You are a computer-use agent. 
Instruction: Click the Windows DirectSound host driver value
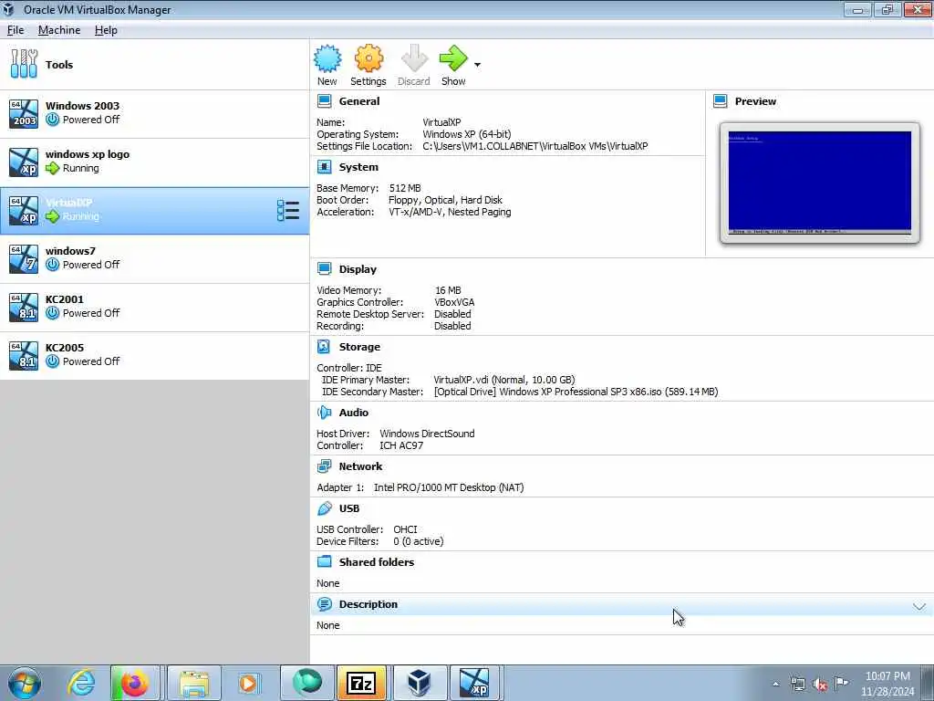[427, 434]
